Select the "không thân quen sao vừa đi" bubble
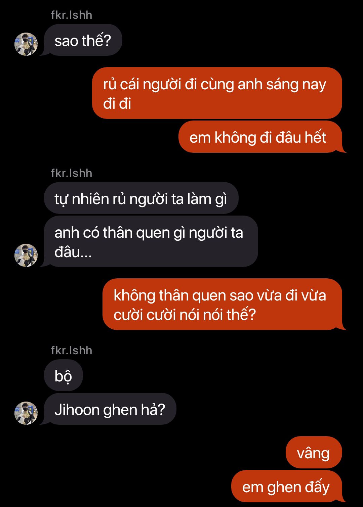Viewport: 363px width, 507px height. [x=223, y=304]
